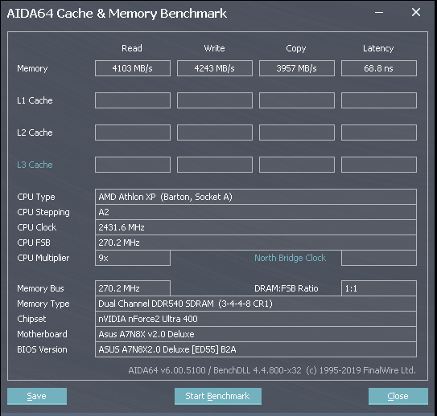
Task: Click the AIDA64 Cache & Memory Benchmark title
Action: pyautogui.click(x=117, y=14)
